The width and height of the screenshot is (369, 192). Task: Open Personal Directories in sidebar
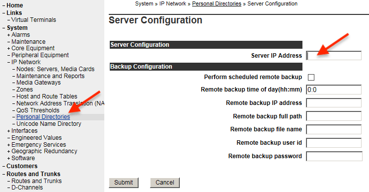tap(43, 117)
